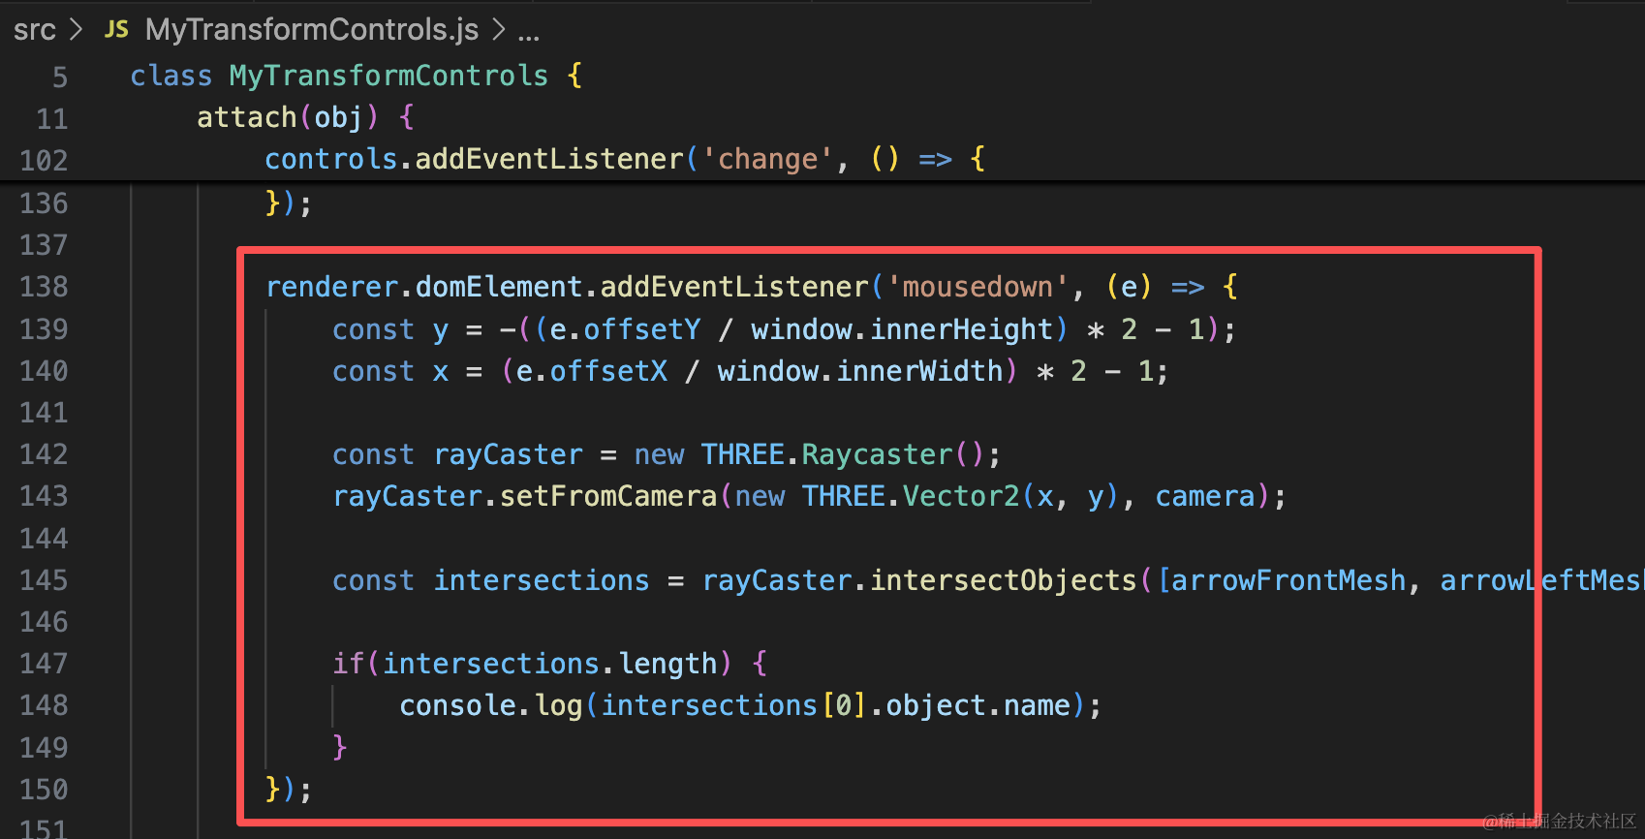
Task: Click window.innerHeight on line 139
Action: click(903, 329)
